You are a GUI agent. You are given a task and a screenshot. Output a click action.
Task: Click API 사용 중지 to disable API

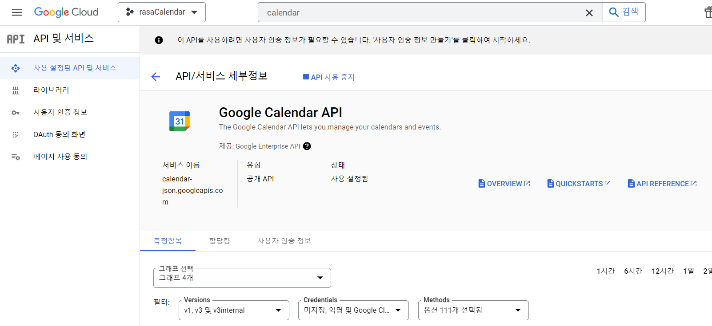(x=328, y=77)
